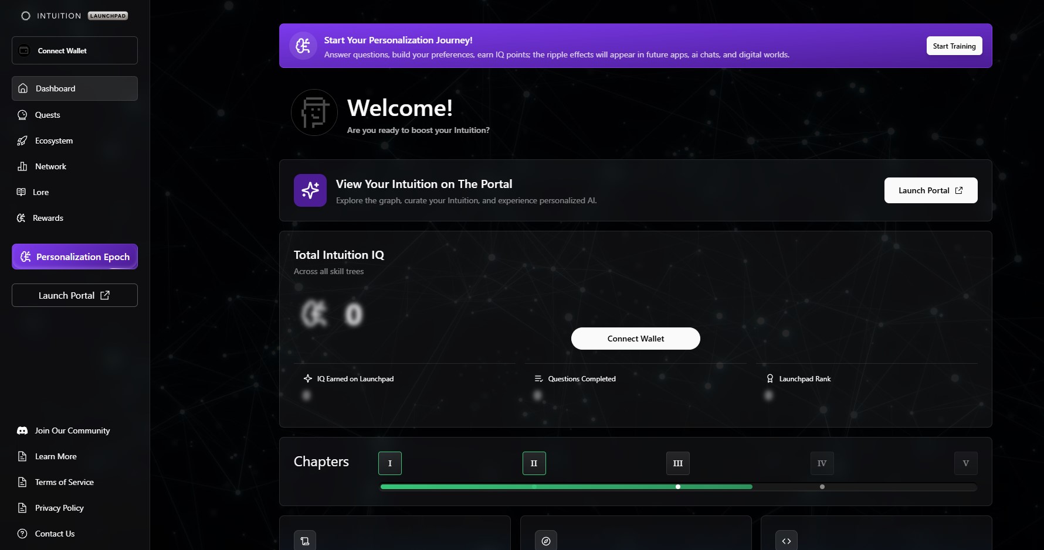Select Chapter II marker

(x=534, y=463)
